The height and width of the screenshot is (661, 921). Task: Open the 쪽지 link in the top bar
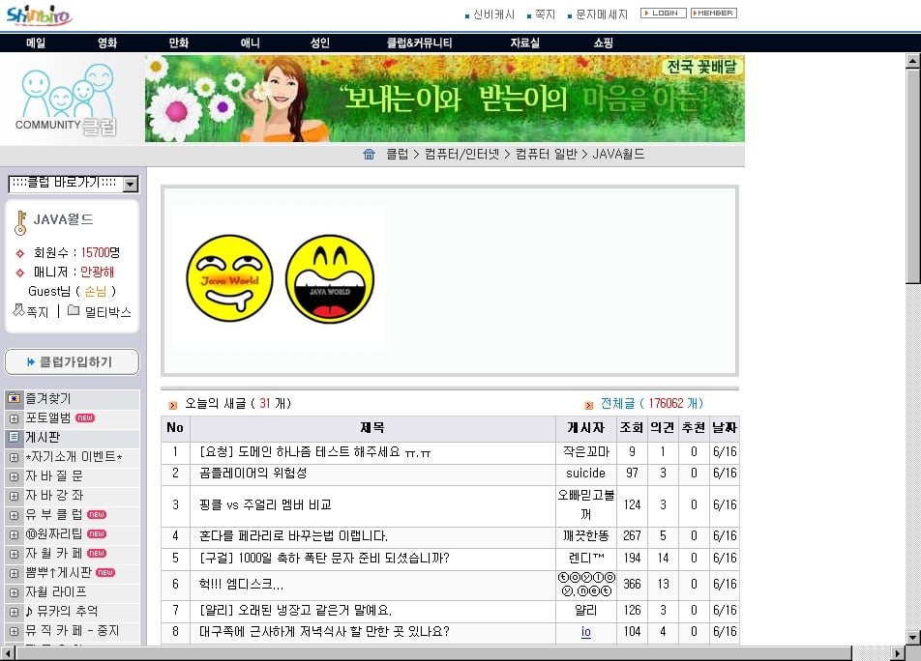[x=545, y=14]
